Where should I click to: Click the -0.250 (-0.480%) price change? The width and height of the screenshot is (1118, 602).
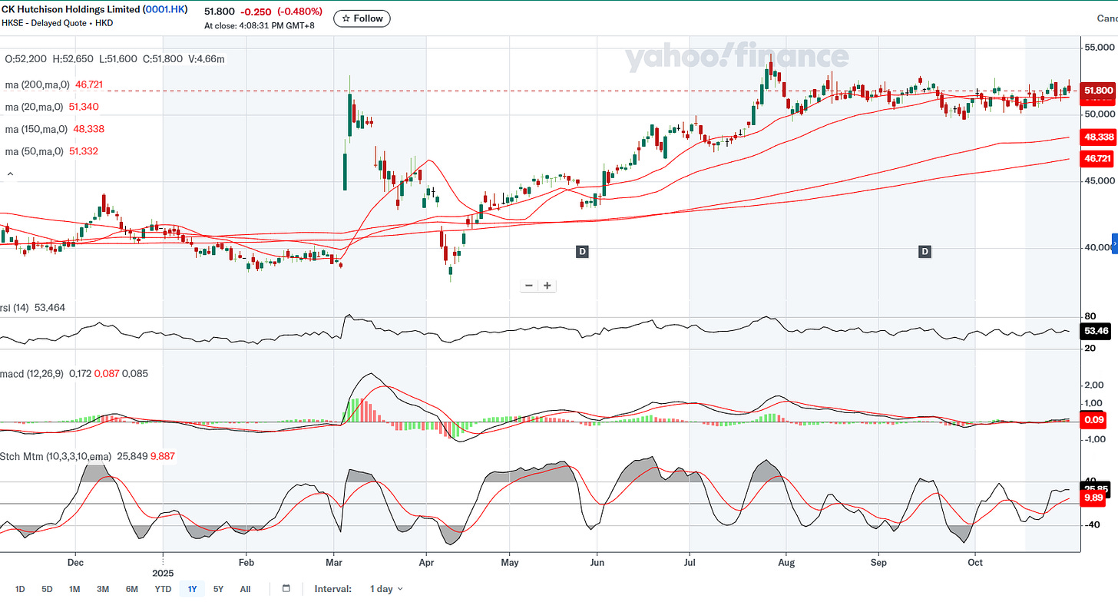click(282, 12)
